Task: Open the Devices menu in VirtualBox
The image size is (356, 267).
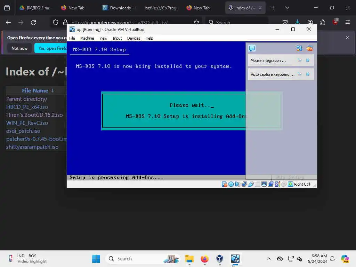Action: (133, 38)
